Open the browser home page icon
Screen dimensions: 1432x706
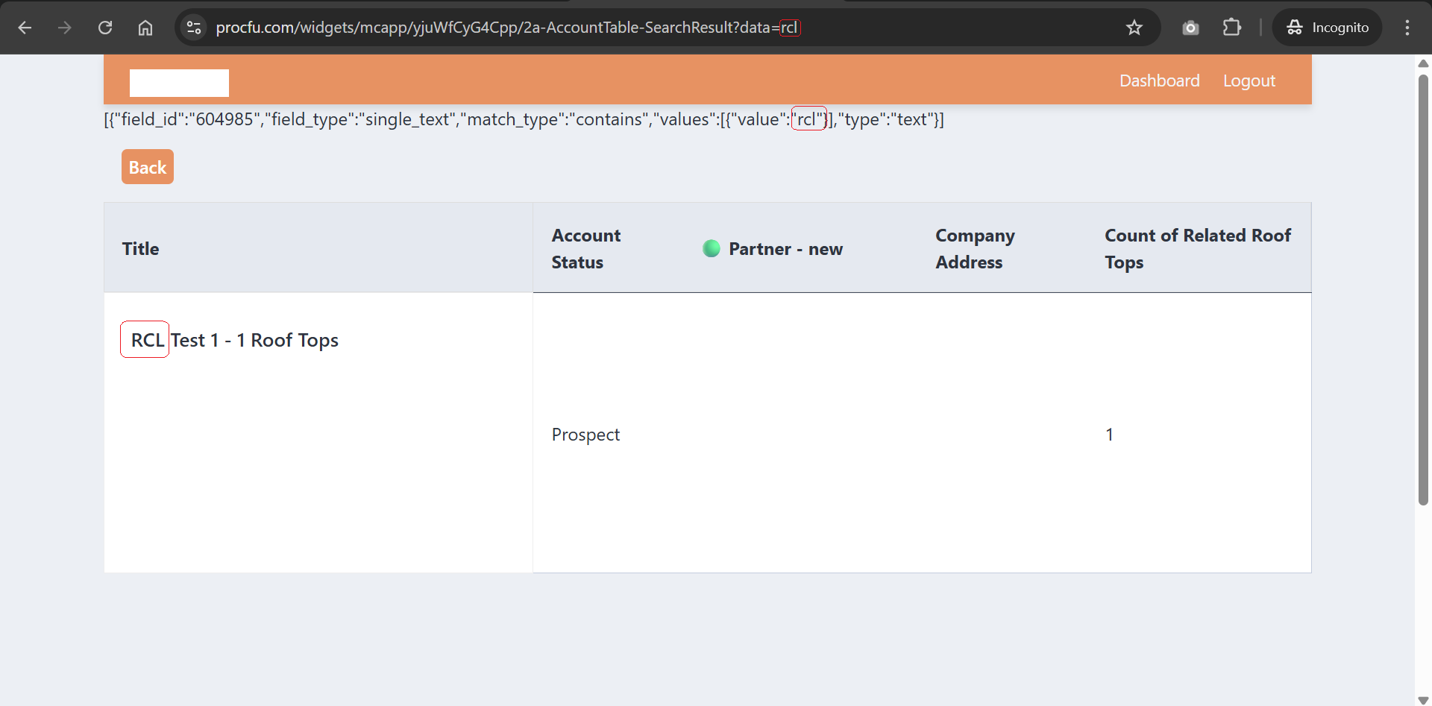[x=145, y=28]
